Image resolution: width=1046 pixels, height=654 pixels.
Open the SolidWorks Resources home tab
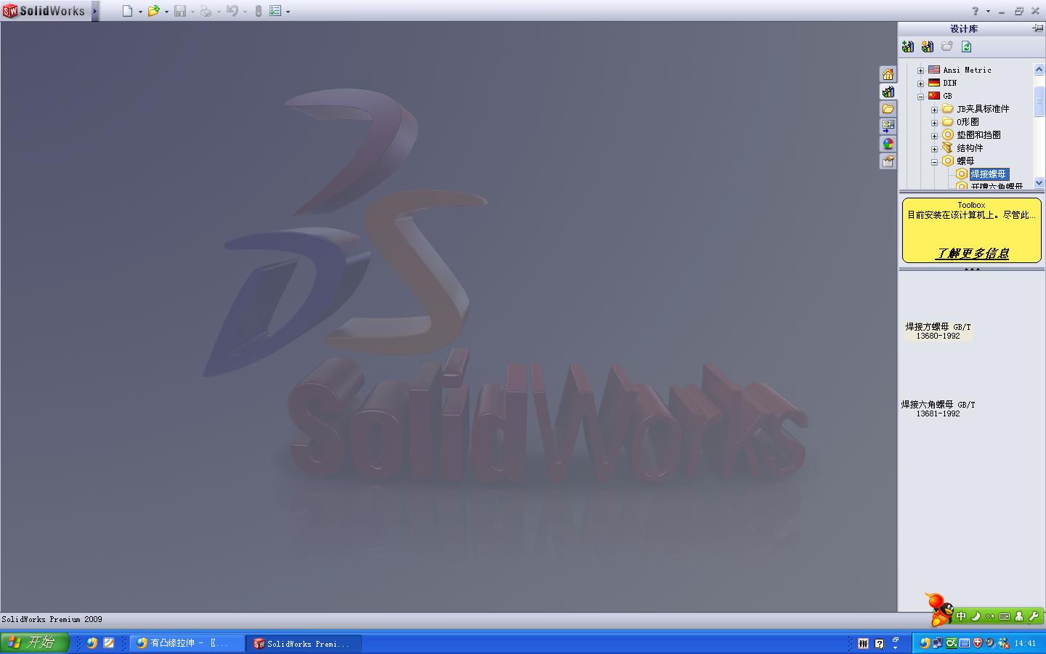(x=888, y=74)
